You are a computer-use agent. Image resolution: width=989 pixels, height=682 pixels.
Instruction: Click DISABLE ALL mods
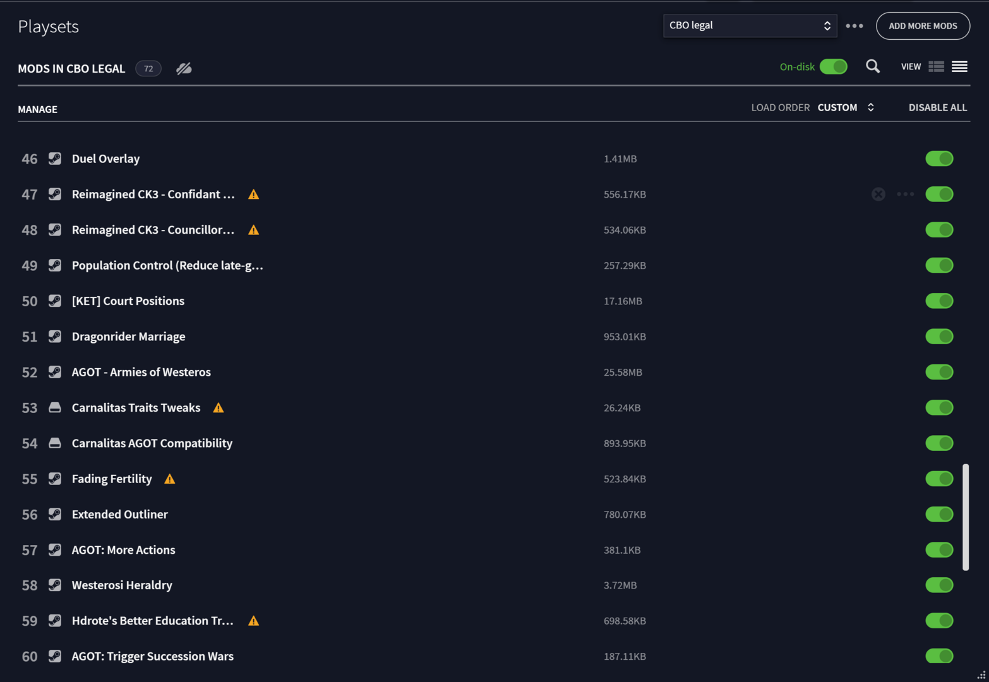tap(938, 107)
